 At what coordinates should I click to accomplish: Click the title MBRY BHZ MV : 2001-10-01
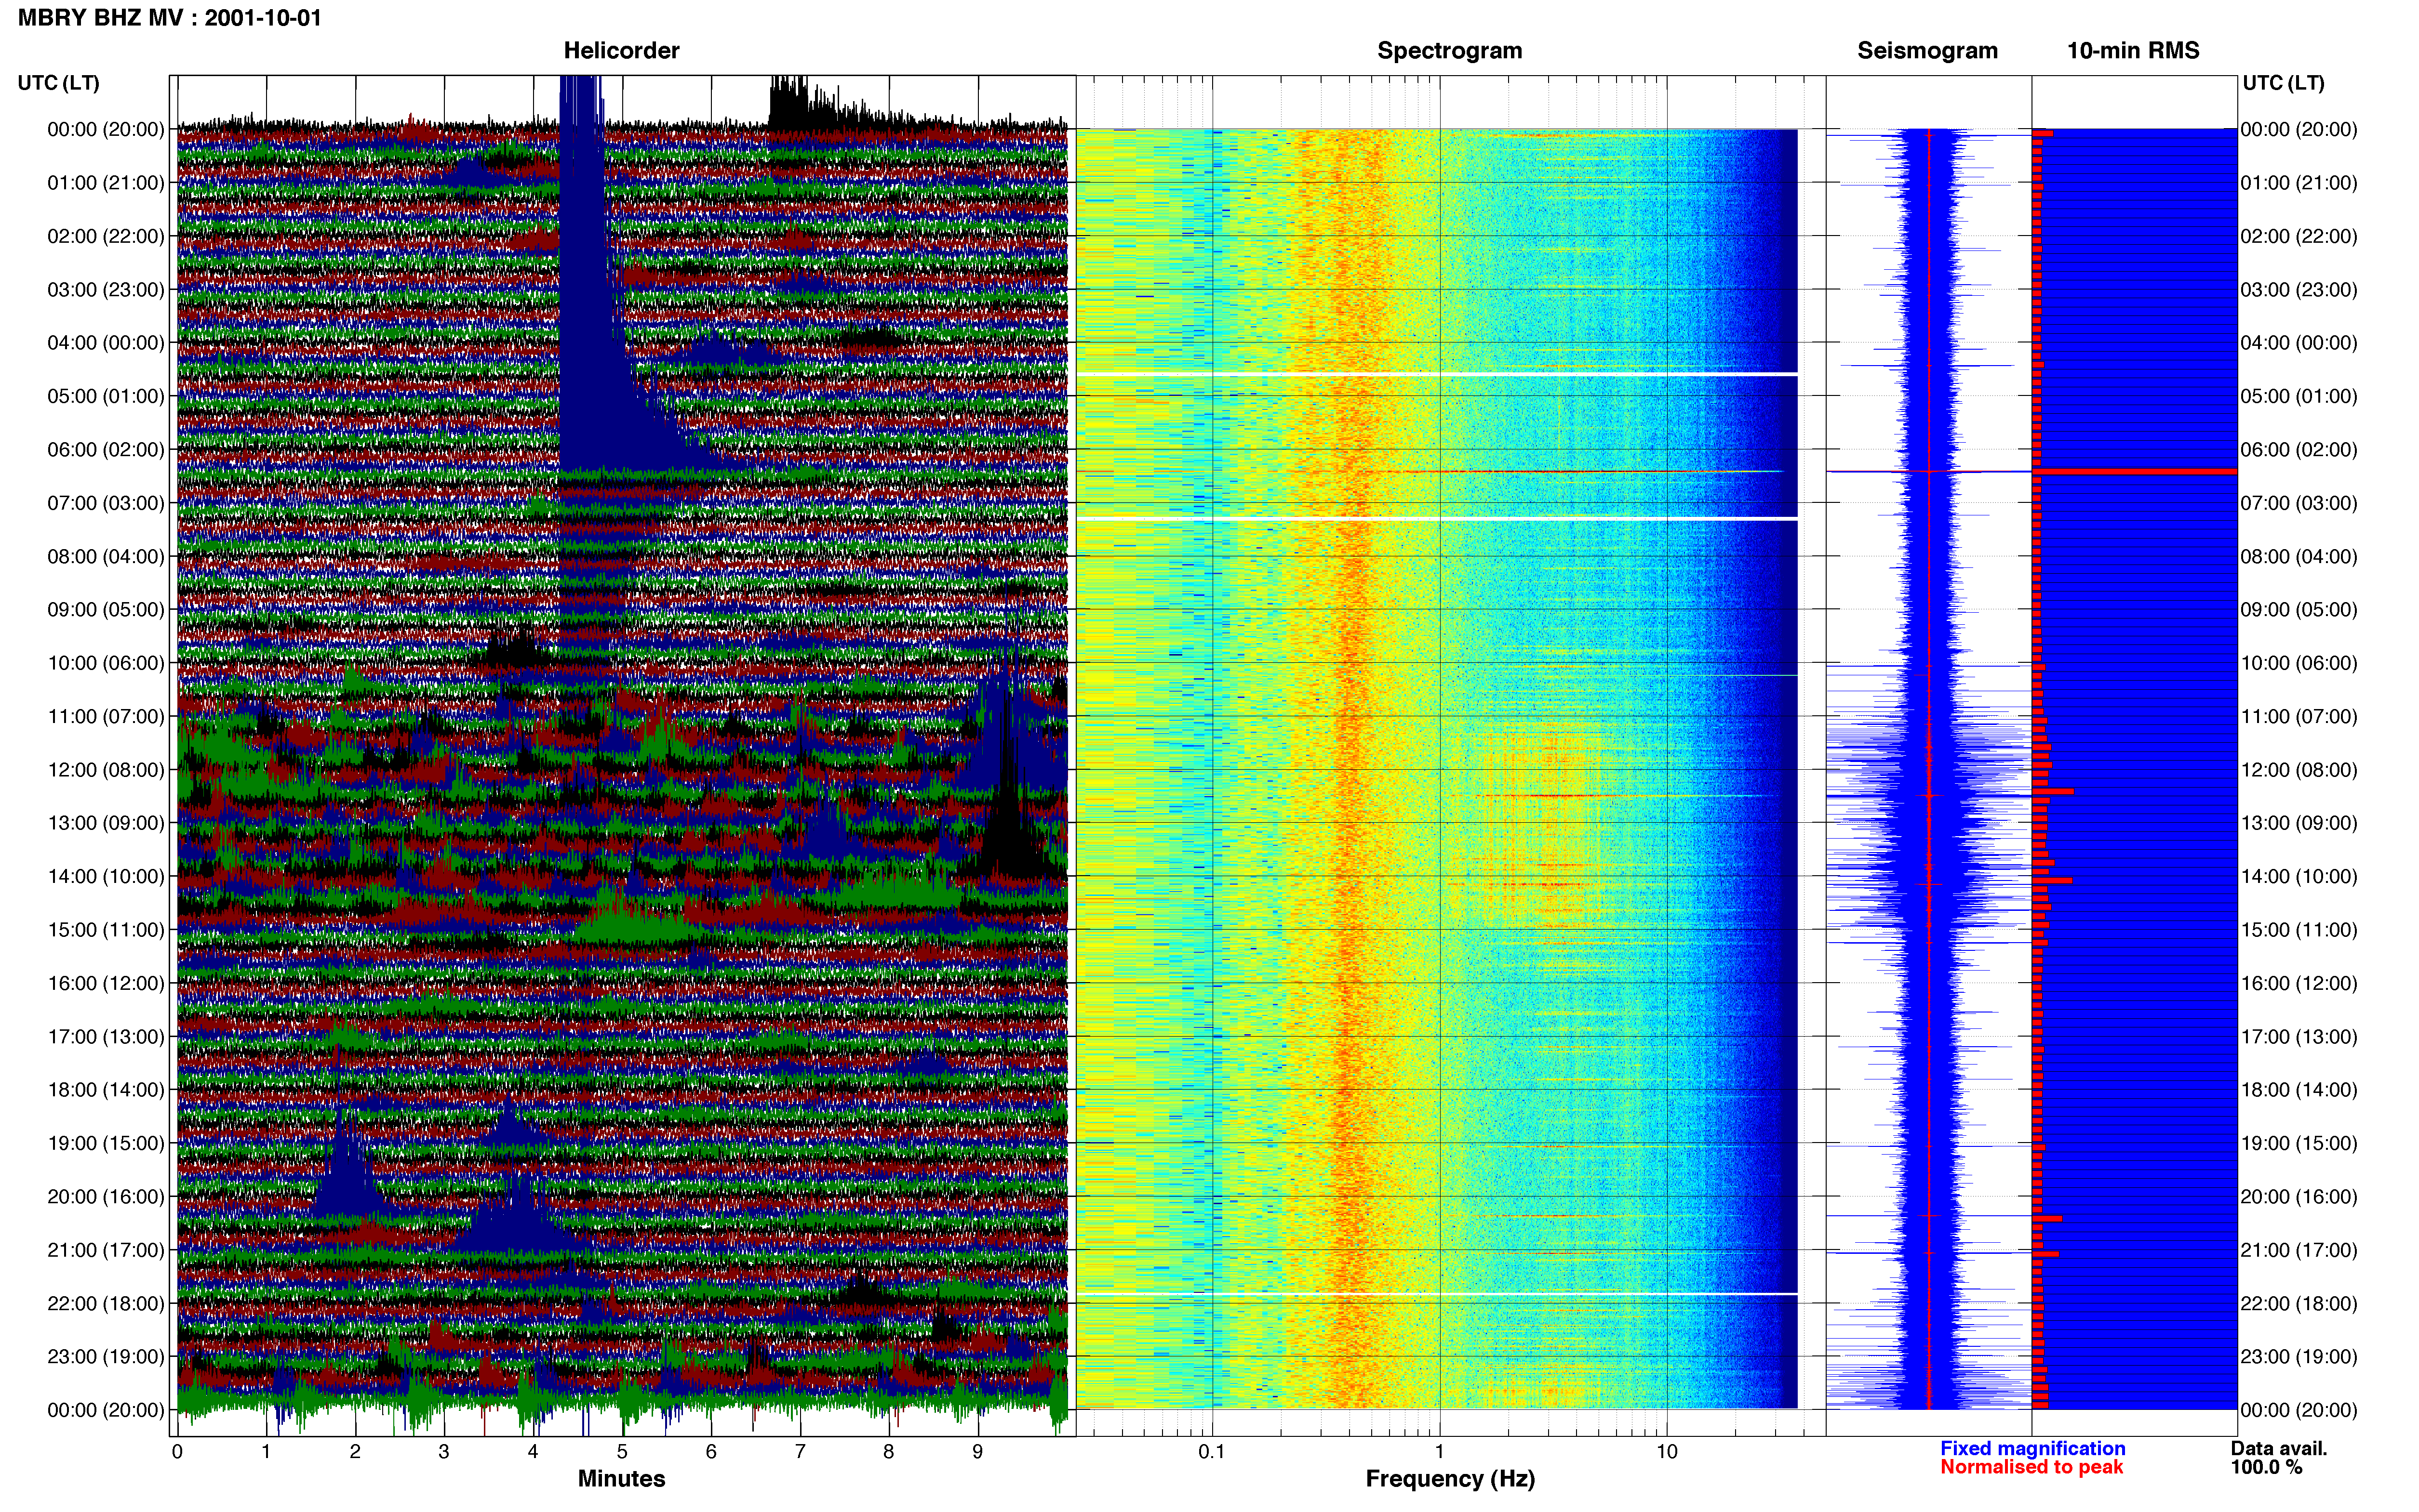tap(170, 18)
